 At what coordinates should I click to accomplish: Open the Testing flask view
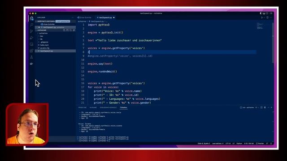(31, 57)
